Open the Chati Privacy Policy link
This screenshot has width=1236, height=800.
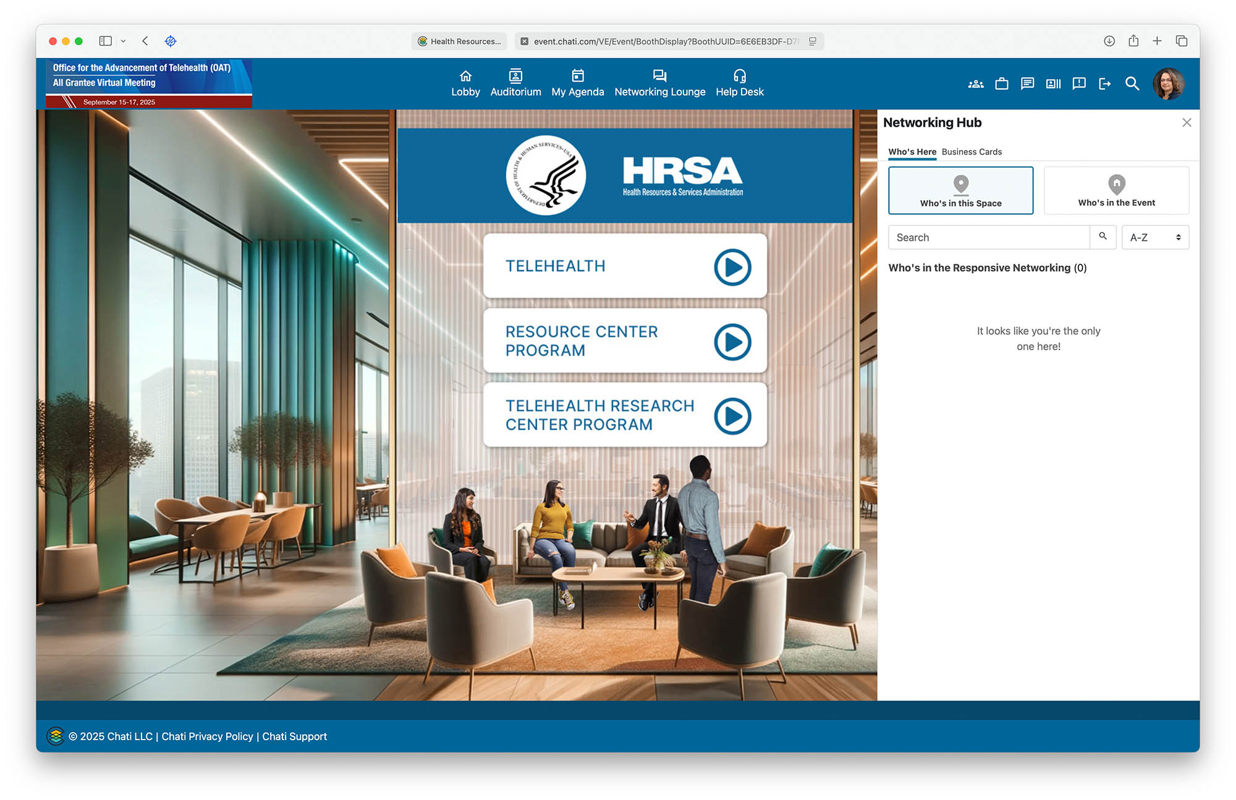point(207,736)
